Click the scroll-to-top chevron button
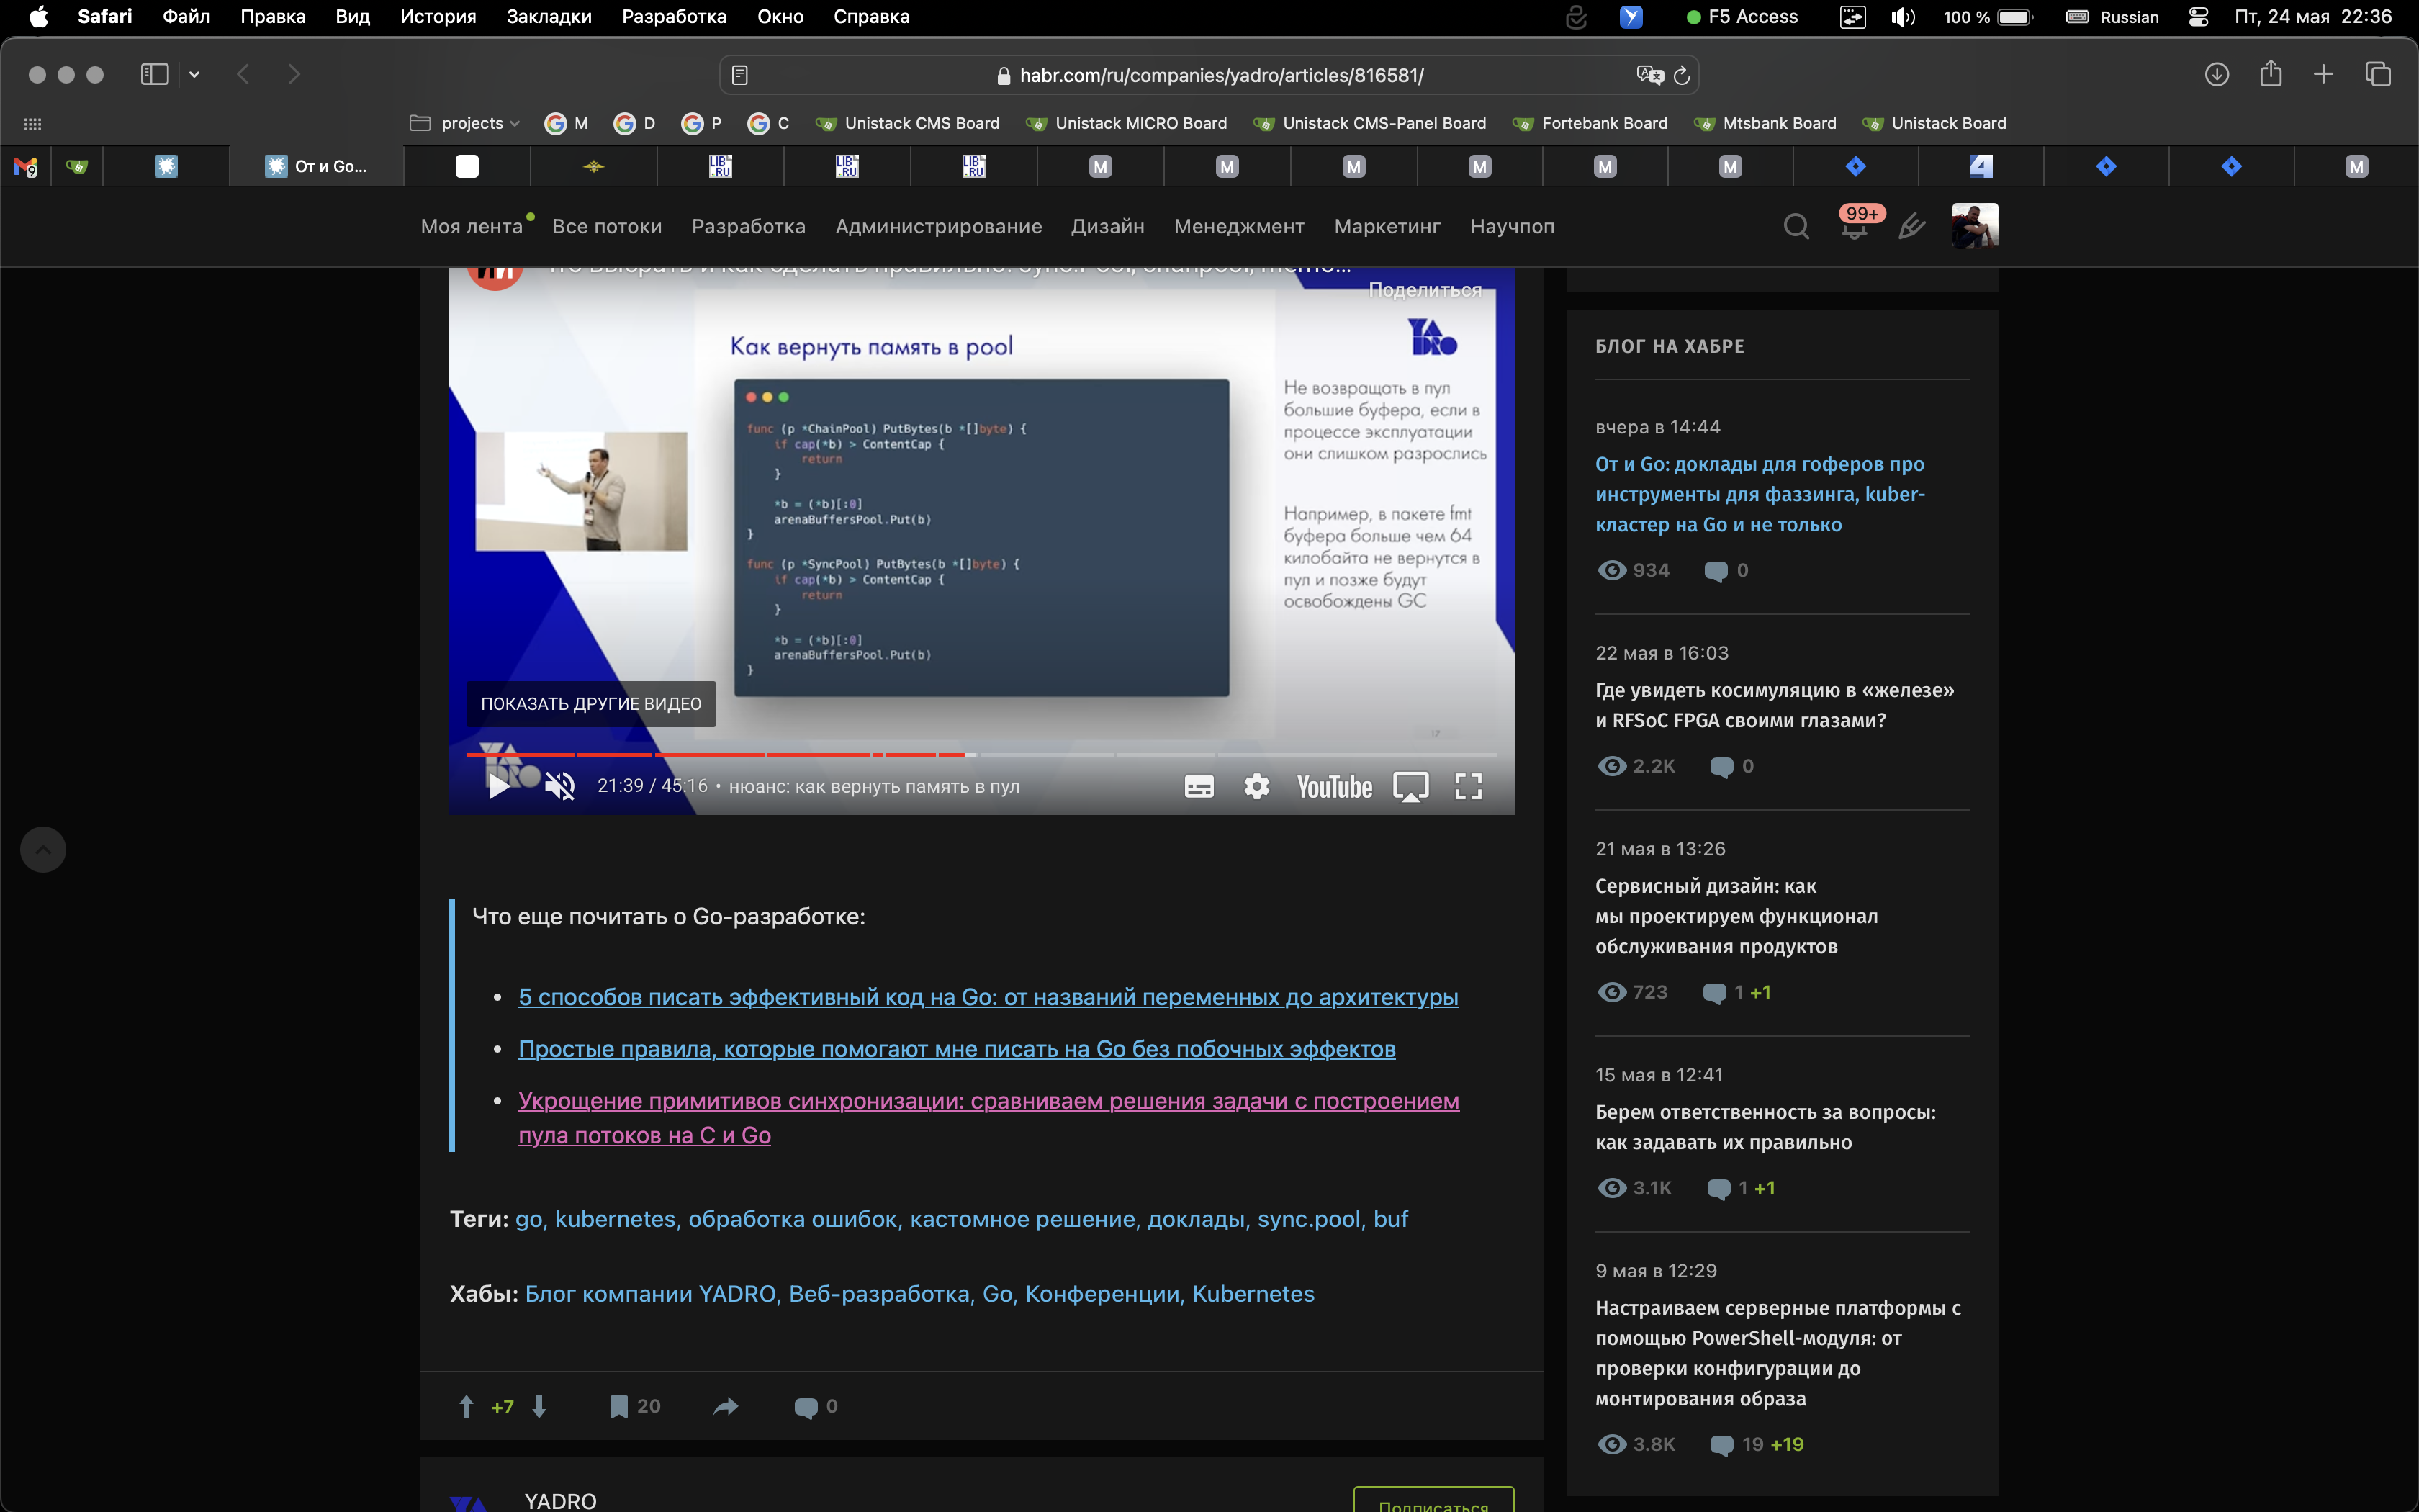The height and width of the screenshot is (1512, 2419). (43, 850)
